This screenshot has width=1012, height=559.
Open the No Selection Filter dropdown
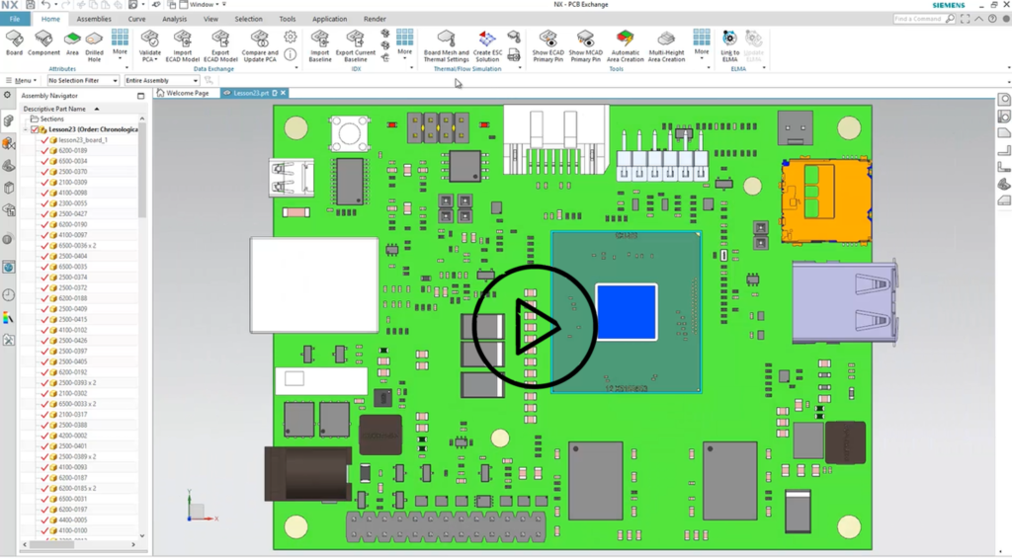coord(83,80)
